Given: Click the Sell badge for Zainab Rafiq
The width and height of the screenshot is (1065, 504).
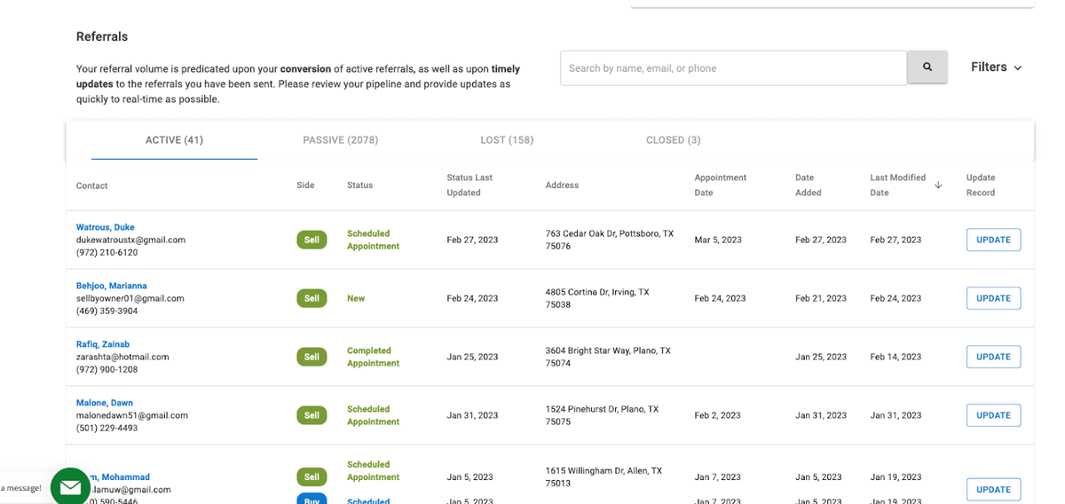Looking at the screenshot, I should [x=312, y=357].
